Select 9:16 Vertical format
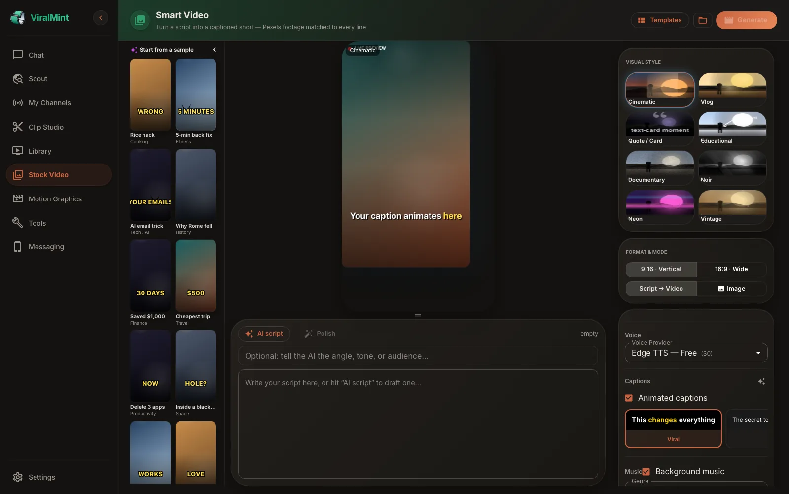 661,269
